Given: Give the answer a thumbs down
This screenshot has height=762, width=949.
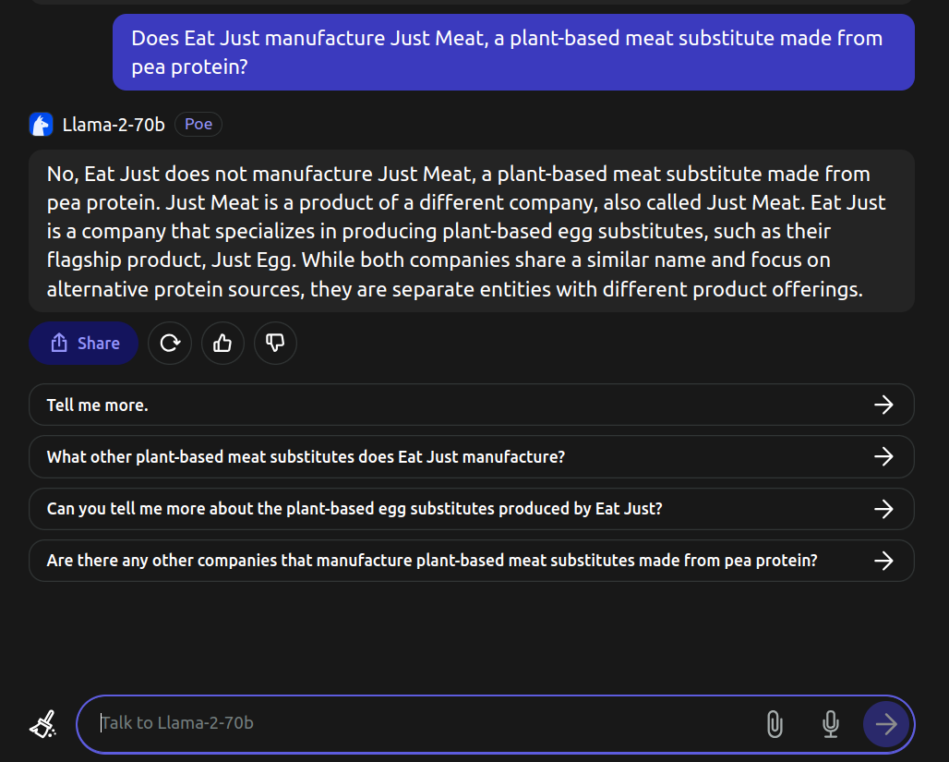Looking at the screenshot, I should (275, 344).
